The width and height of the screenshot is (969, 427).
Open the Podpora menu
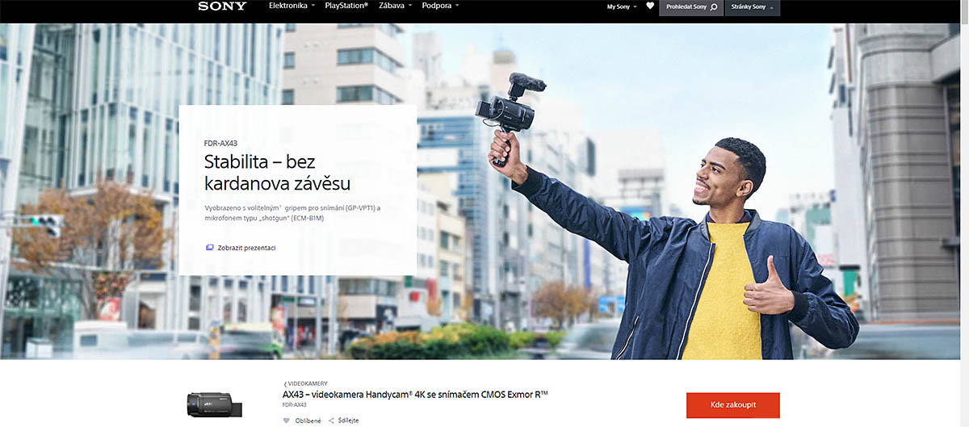pos(441,6)
